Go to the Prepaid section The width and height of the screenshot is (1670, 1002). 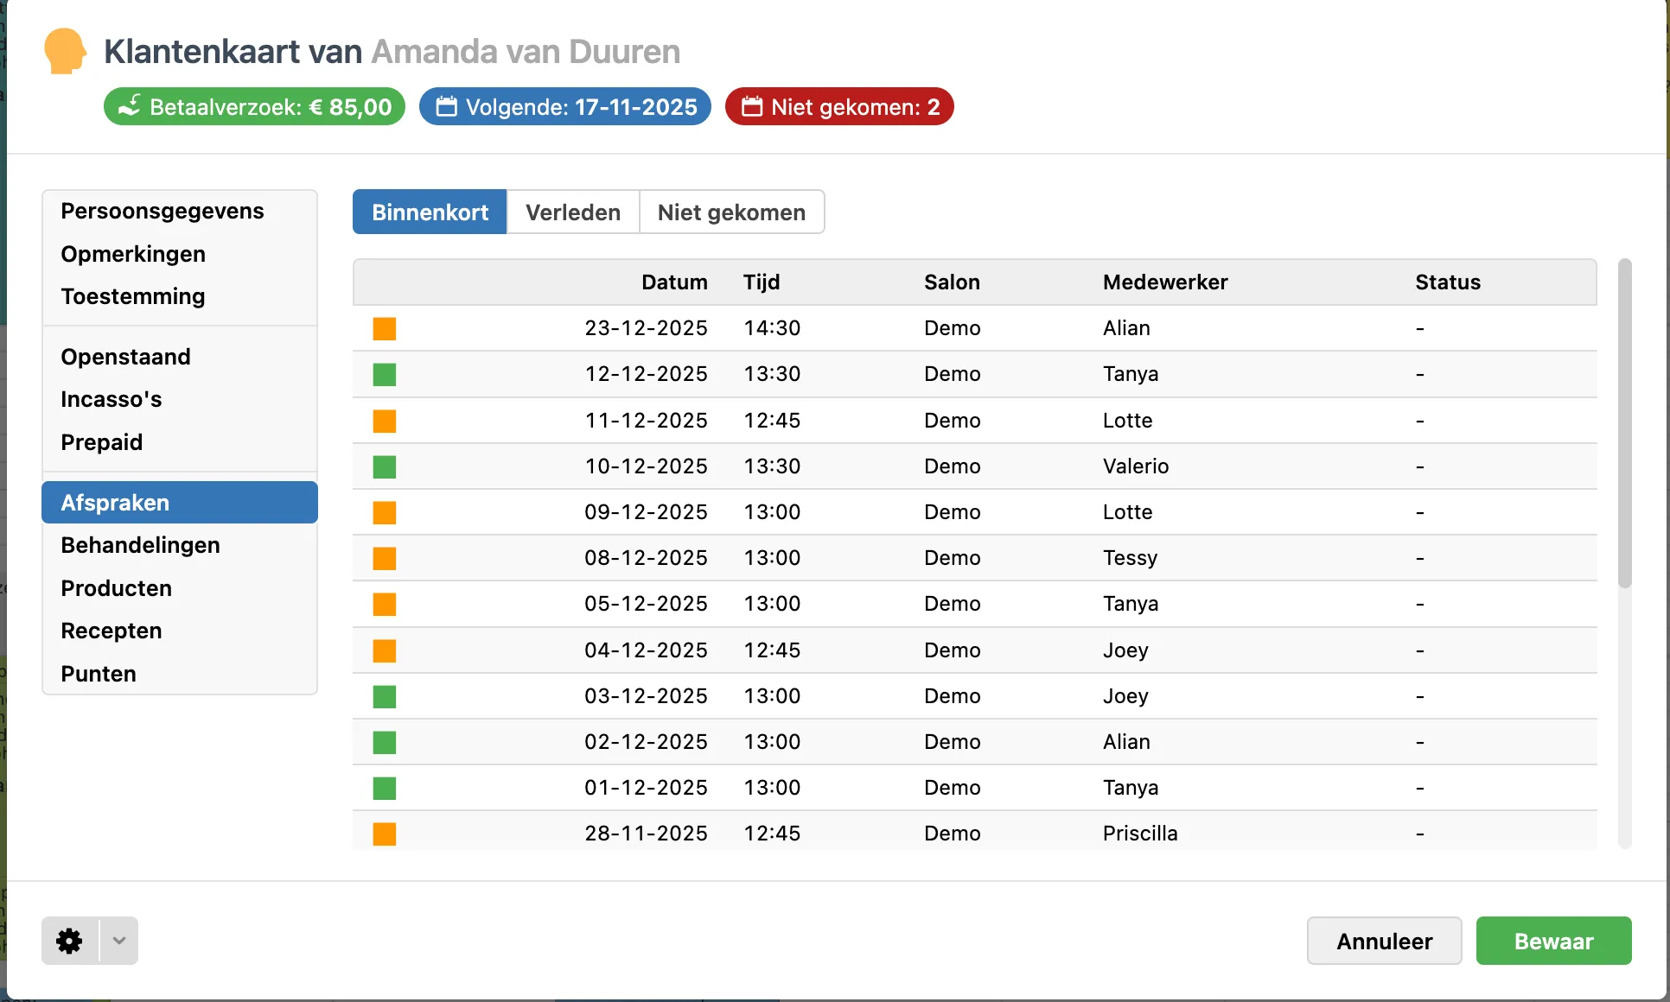[102, 442]
